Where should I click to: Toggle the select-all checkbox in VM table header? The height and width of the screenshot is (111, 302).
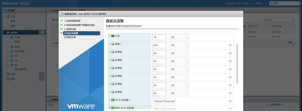(54, 26)
